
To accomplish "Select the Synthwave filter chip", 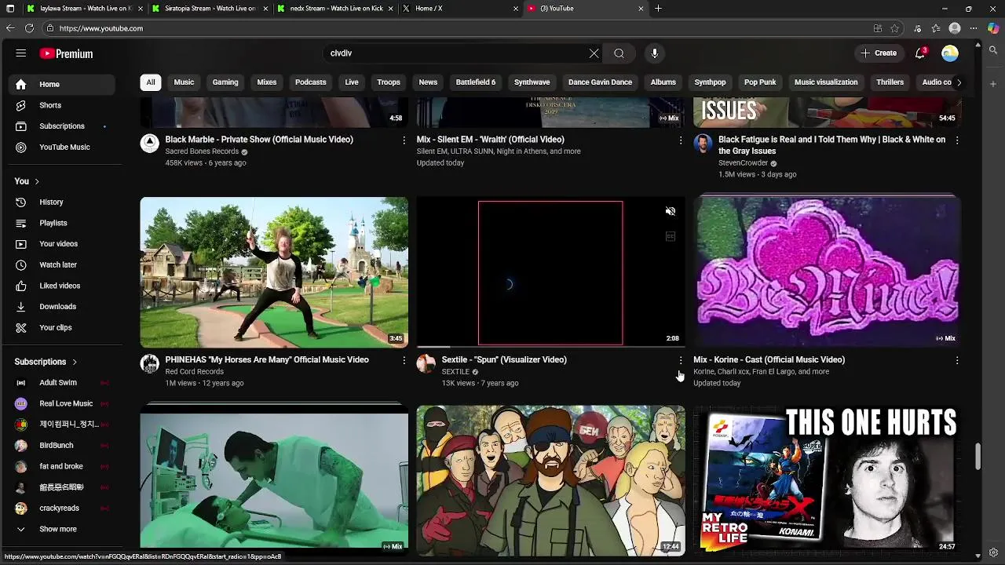I will click(x=532, y=82).
